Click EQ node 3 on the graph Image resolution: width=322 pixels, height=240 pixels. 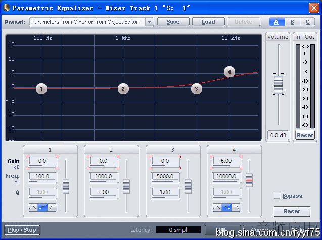pyautogui.click(x=197, y=89)
